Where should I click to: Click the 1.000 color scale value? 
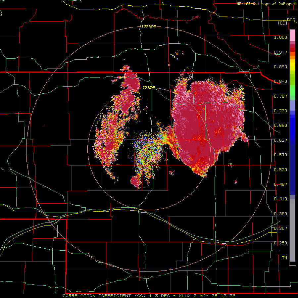point(280,37)
